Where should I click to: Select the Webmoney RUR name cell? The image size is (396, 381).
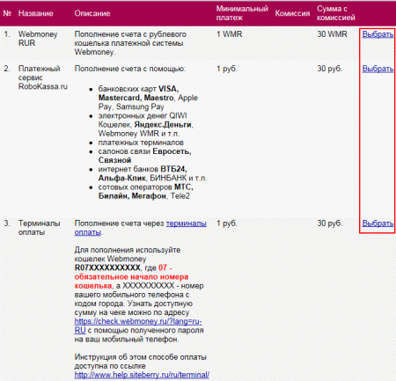tap(38, 39)
